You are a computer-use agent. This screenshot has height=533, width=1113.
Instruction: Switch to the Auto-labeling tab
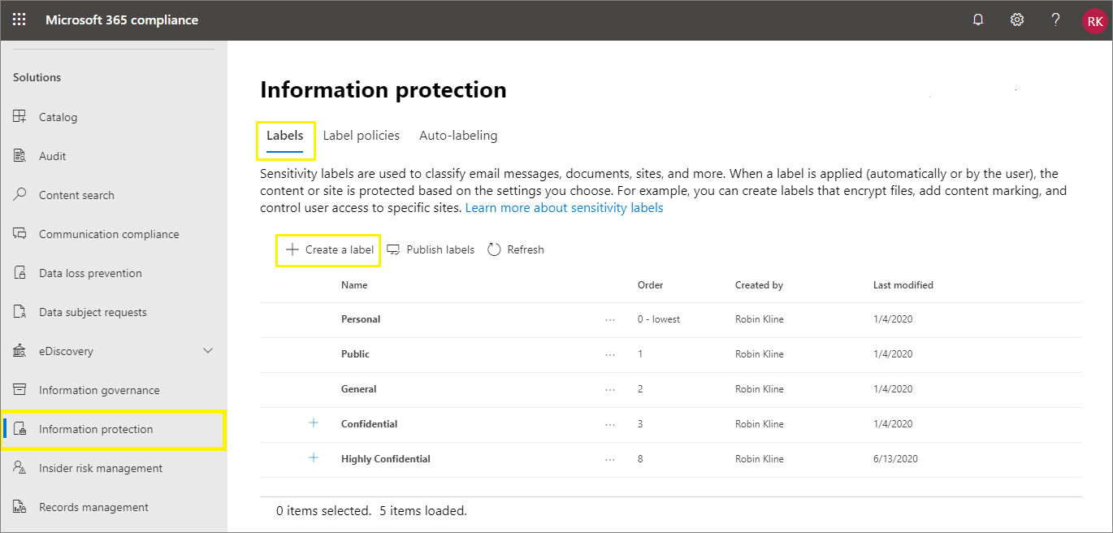click(458, 136)
